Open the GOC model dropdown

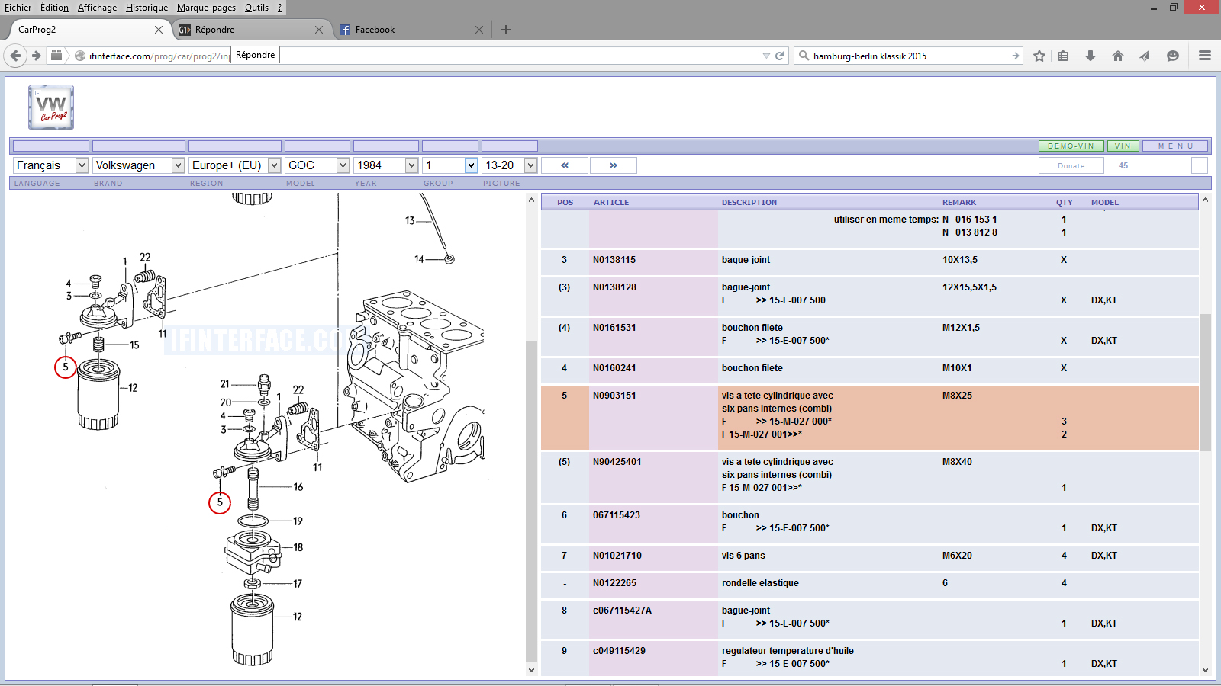[x=317, y=165]
